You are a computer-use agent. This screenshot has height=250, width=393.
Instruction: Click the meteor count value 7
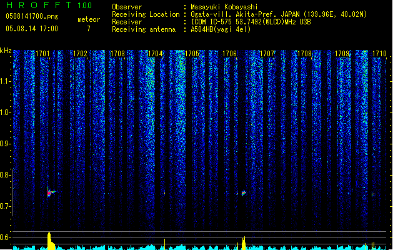tap(89, 29)
